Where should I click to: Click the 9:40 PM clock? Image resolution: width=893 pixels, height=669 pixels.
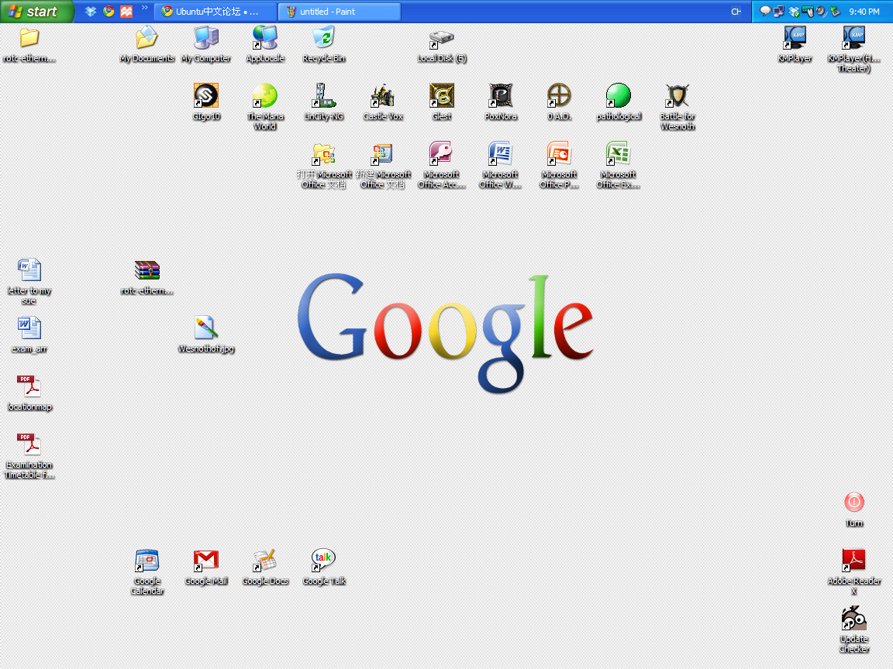pos(864,12)
